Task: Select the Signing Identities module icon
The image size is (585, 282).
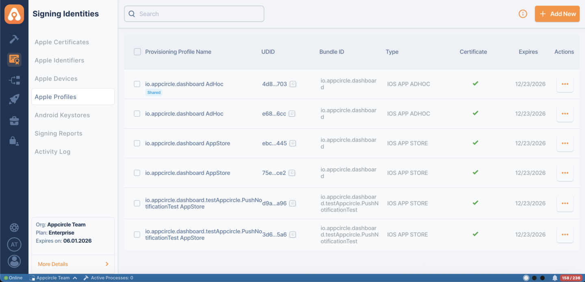Action: tap(14, 60)
